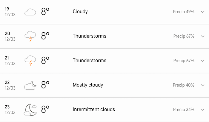Show details with the 23 o'clock chevron

coord(202,110)
